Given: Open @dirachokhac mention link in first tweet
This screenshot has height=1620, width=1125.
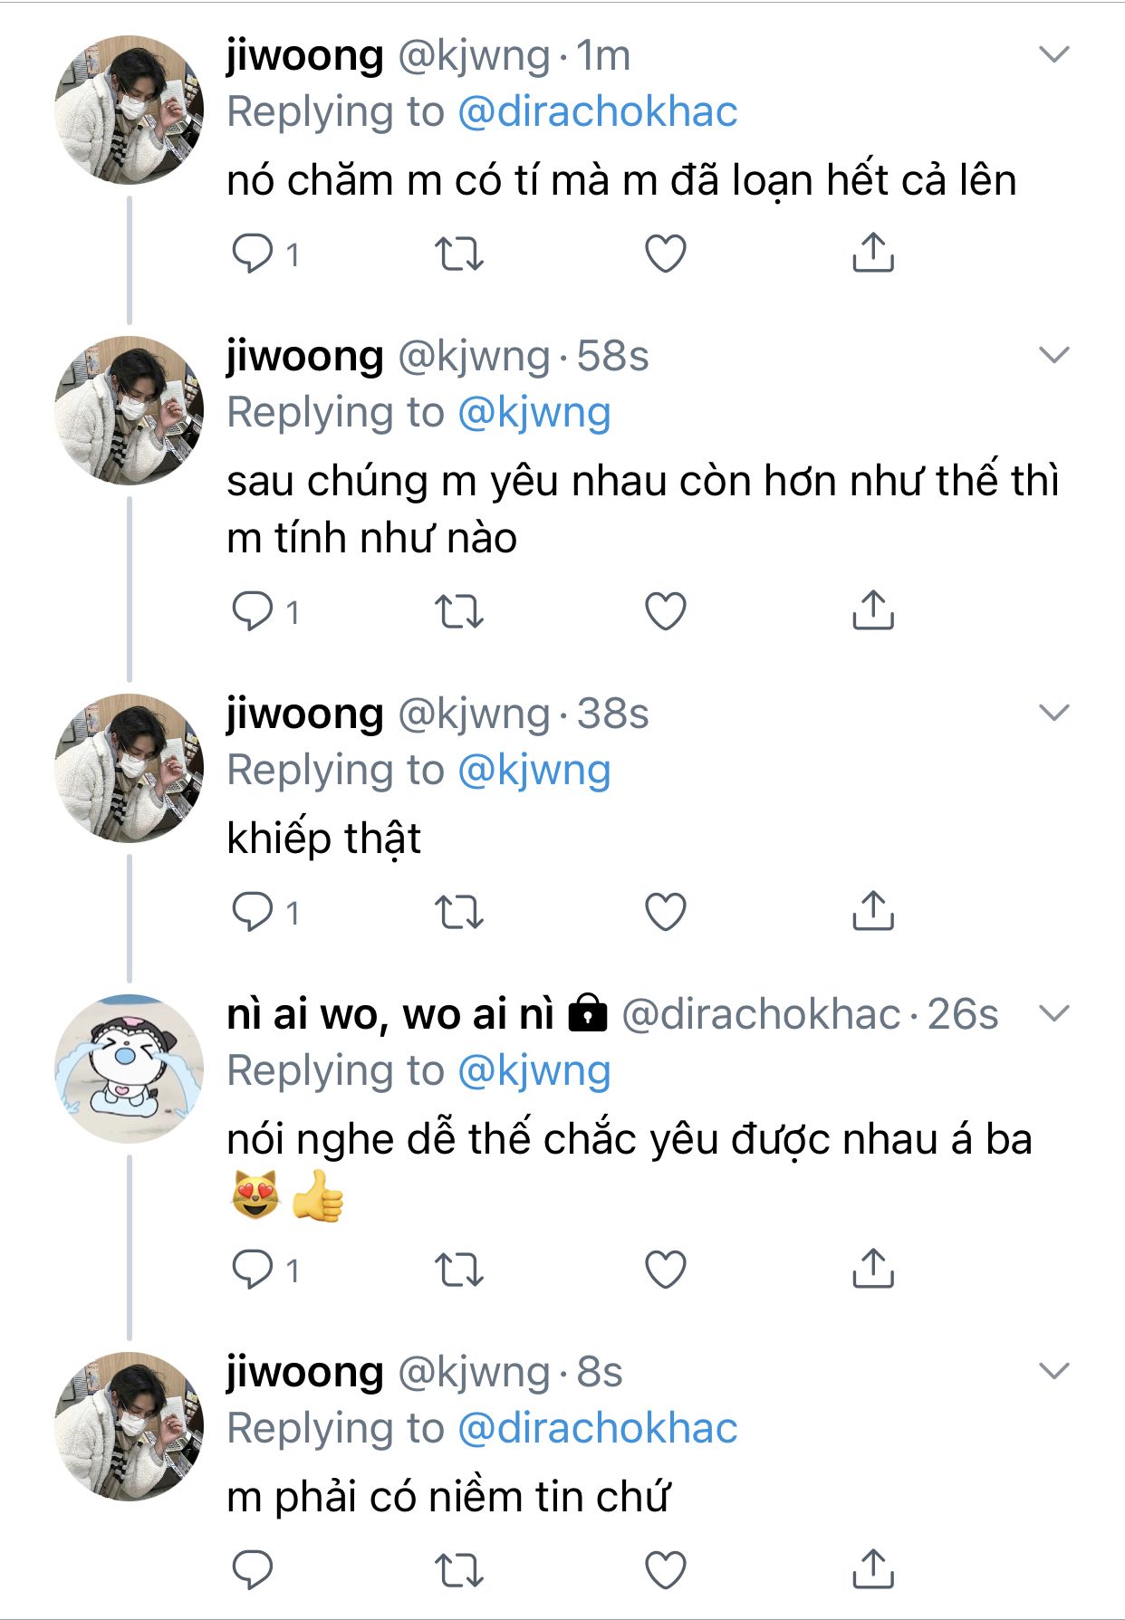Looking at the screenshot, I should click(598, 112).
